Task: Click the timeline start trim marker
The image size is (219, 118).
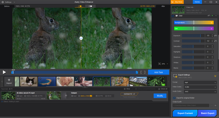Action: (x=12, y=72)
